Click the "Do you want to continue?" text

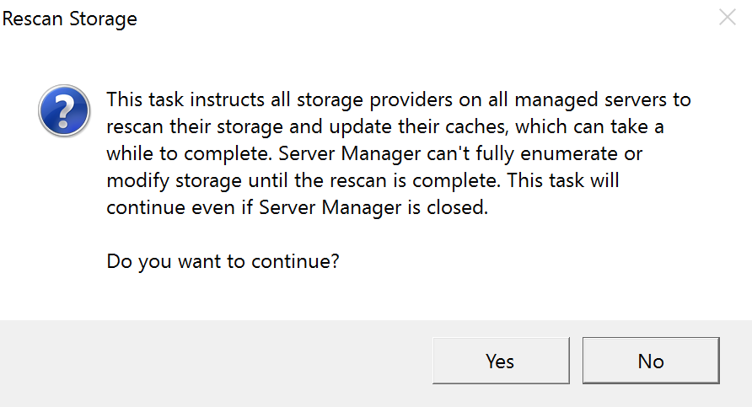223,261
